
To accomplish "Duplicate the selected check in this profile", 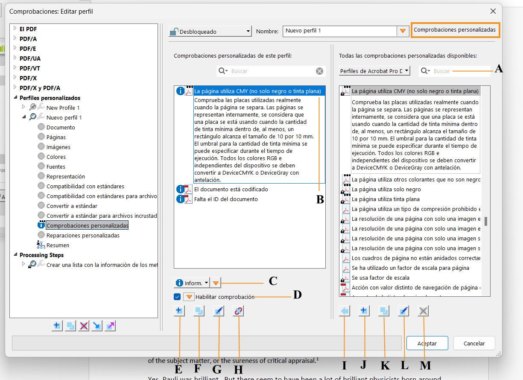I will point(199,311).
